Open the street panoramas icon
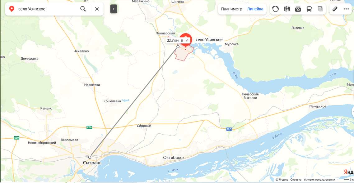 click(x=287, y=9)
